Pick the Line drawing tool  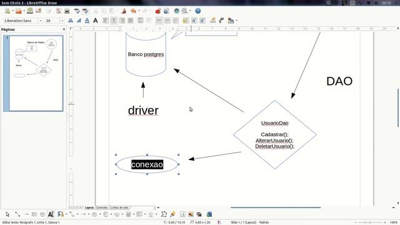pos(17,214)
